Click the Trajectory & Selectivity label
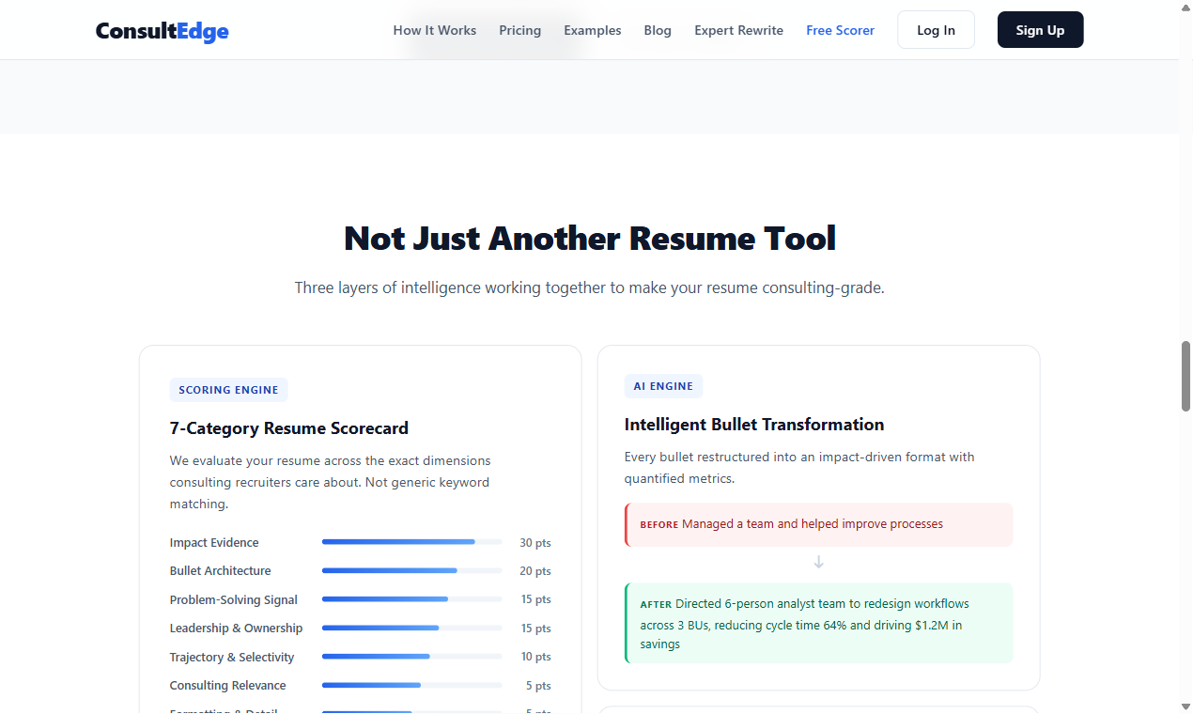This screenshot has height=714, width=1193. [x=232, y=658]
